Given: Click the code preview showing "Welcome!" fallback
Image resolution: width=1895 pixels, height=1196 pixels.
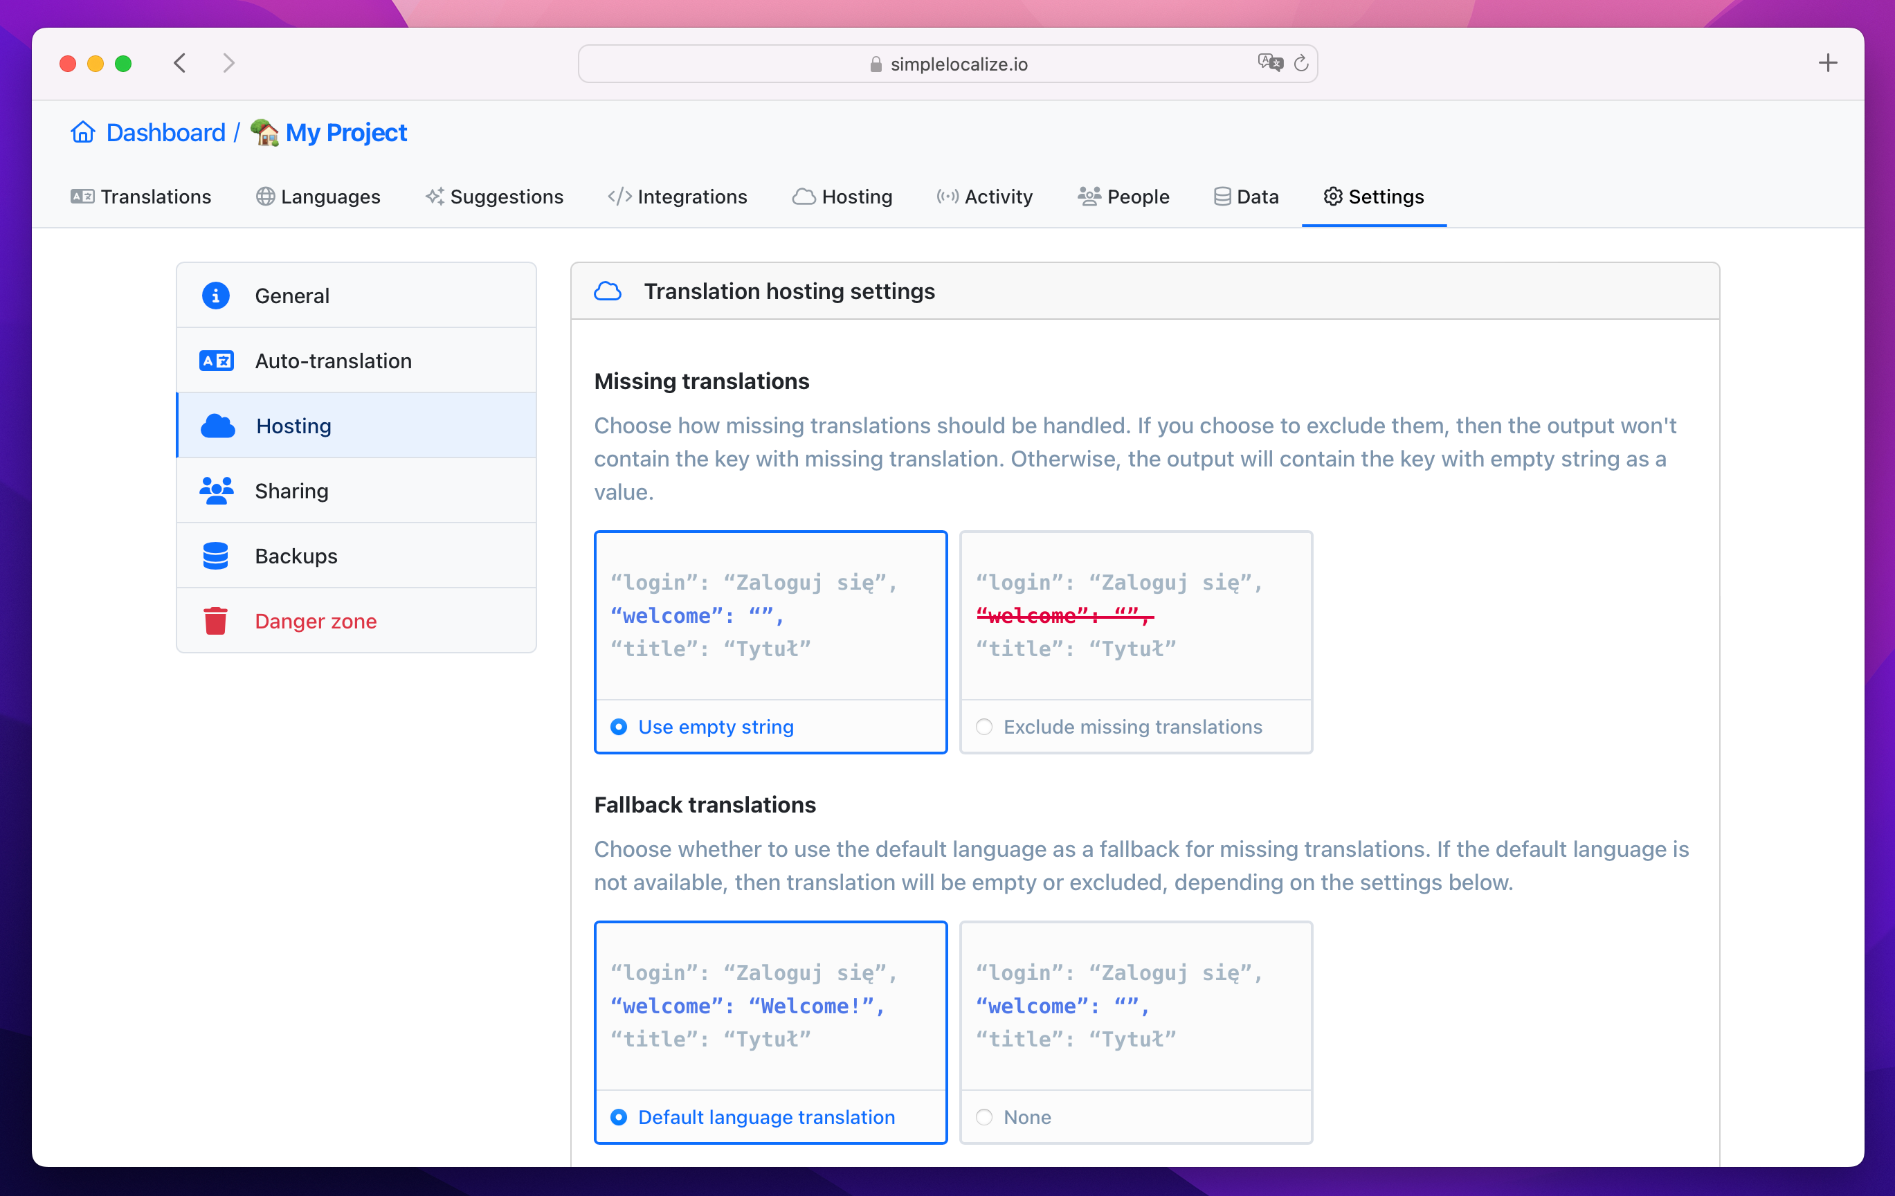Looking at the screenshot, I should (x=770, y=1006).
